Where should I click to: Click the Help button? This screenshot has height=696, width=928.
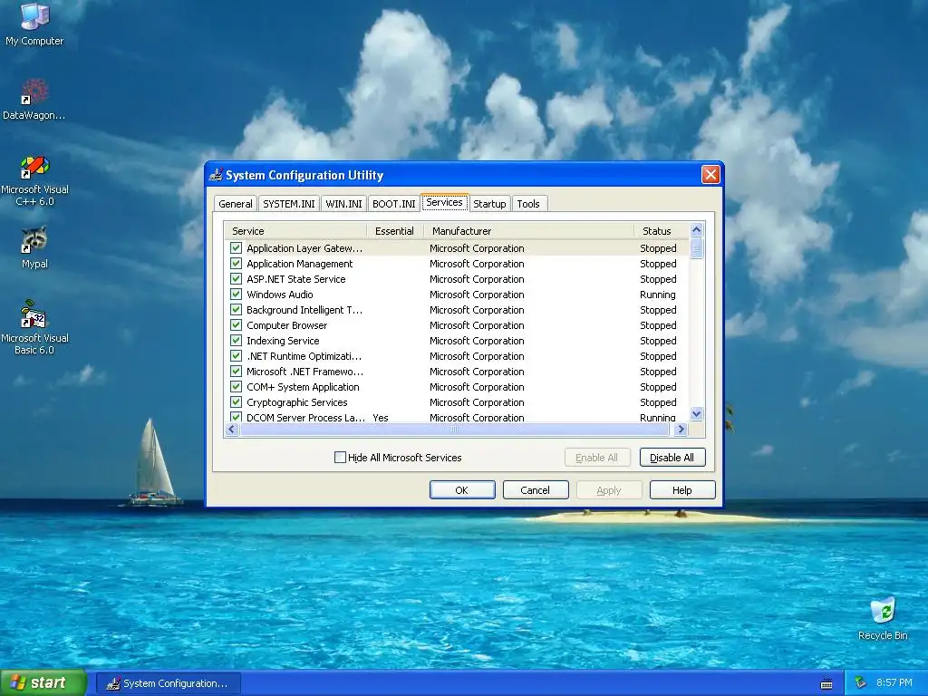(682, 490)
